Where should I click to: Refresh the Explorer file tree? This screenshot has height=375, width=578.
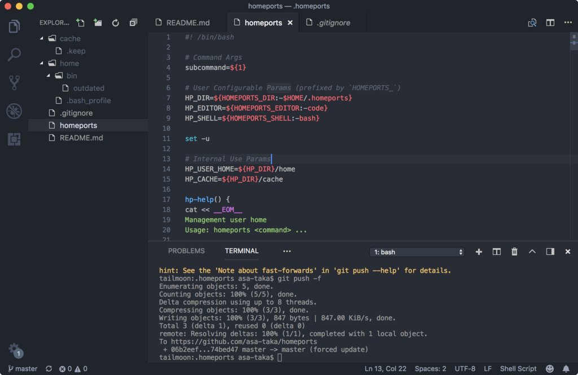(x=115, y=23)
